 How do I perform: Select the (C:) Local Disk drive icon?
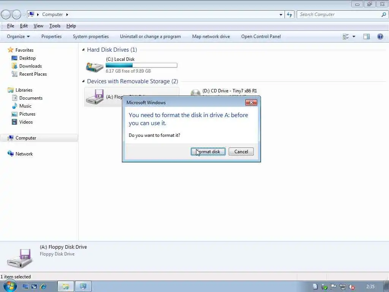click(x=95, y=67)
